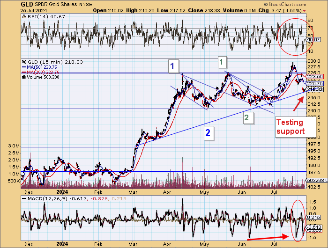328x248 pixels.
Task: Click the 1.5M volume axis label
Action: 14,167
